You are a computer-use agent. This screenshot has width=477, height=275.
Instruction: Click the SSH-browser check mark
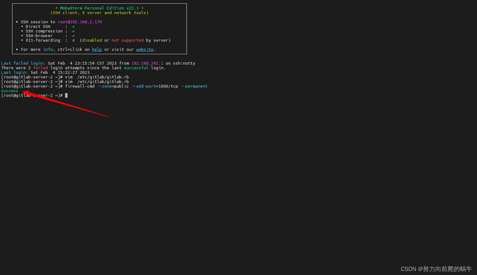73,36
